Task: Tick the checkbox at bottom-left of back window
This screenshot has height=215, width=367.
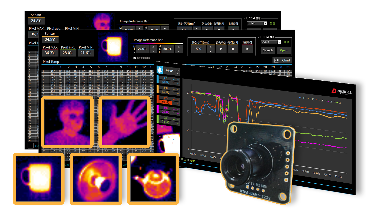Action: pos(31,145)
